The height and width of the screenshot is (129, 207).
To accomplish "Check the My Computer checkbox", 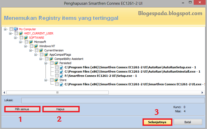I will [x=11, y=29].
